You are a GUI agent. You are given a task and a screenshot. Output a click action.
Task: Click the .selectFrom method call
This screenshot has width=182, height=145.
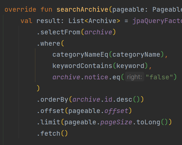[59, 32]
